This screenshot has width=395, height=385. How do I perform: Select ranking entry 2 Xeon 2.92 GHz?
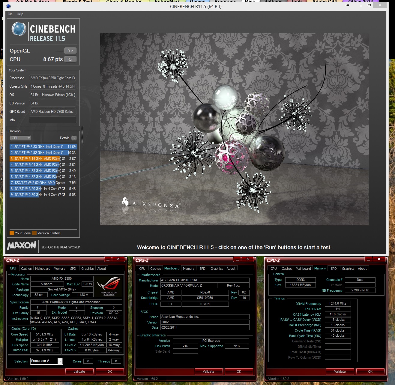coord(43,153)
